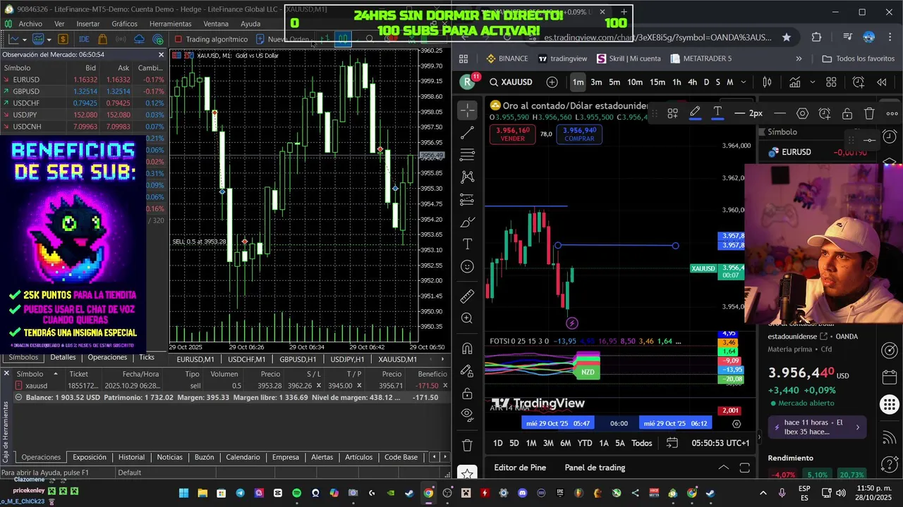Close the Observación del Mercado panel
This screenshot has width=903, height=507.
[161, 54]
